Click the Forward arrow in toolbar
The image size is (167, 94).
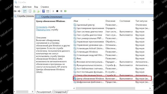[x=19, y=11]
